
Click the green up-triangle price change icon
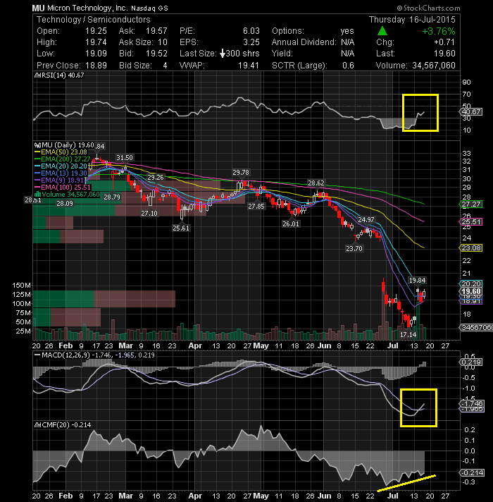tap(382, 31)
